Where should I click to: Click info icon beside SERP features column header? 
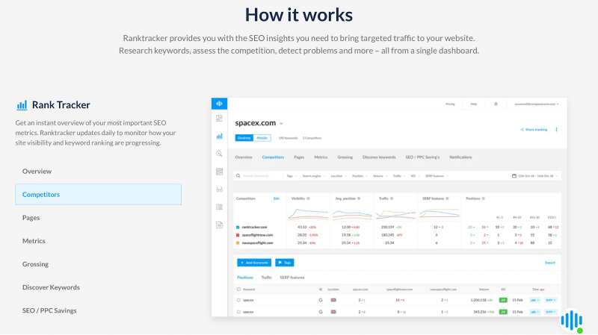(x=447, y=198)
